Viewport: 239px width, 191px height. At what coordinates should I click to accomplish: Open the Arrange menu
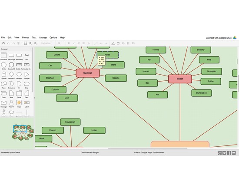[x=43, y=37]
